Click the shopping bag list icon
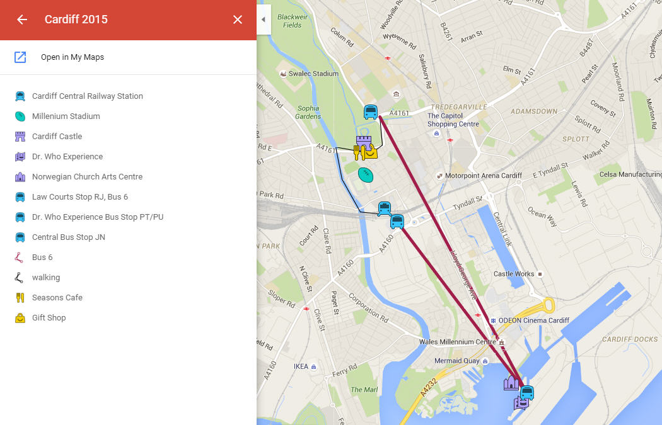The width and height of the screenshot is (662, 425). [x=20, y=318]
